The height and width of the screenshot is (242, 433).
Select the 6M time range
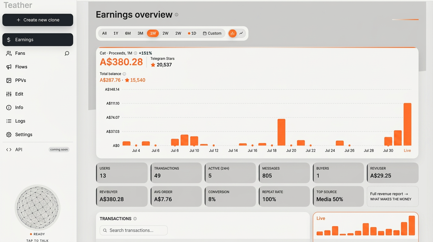coord(128,33)
